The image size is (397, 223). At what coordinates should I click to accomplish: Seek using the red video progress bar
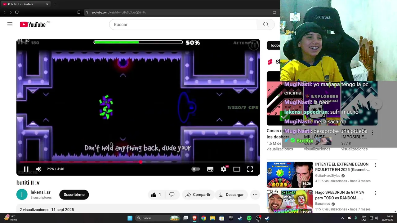click(x=138, y=162)
